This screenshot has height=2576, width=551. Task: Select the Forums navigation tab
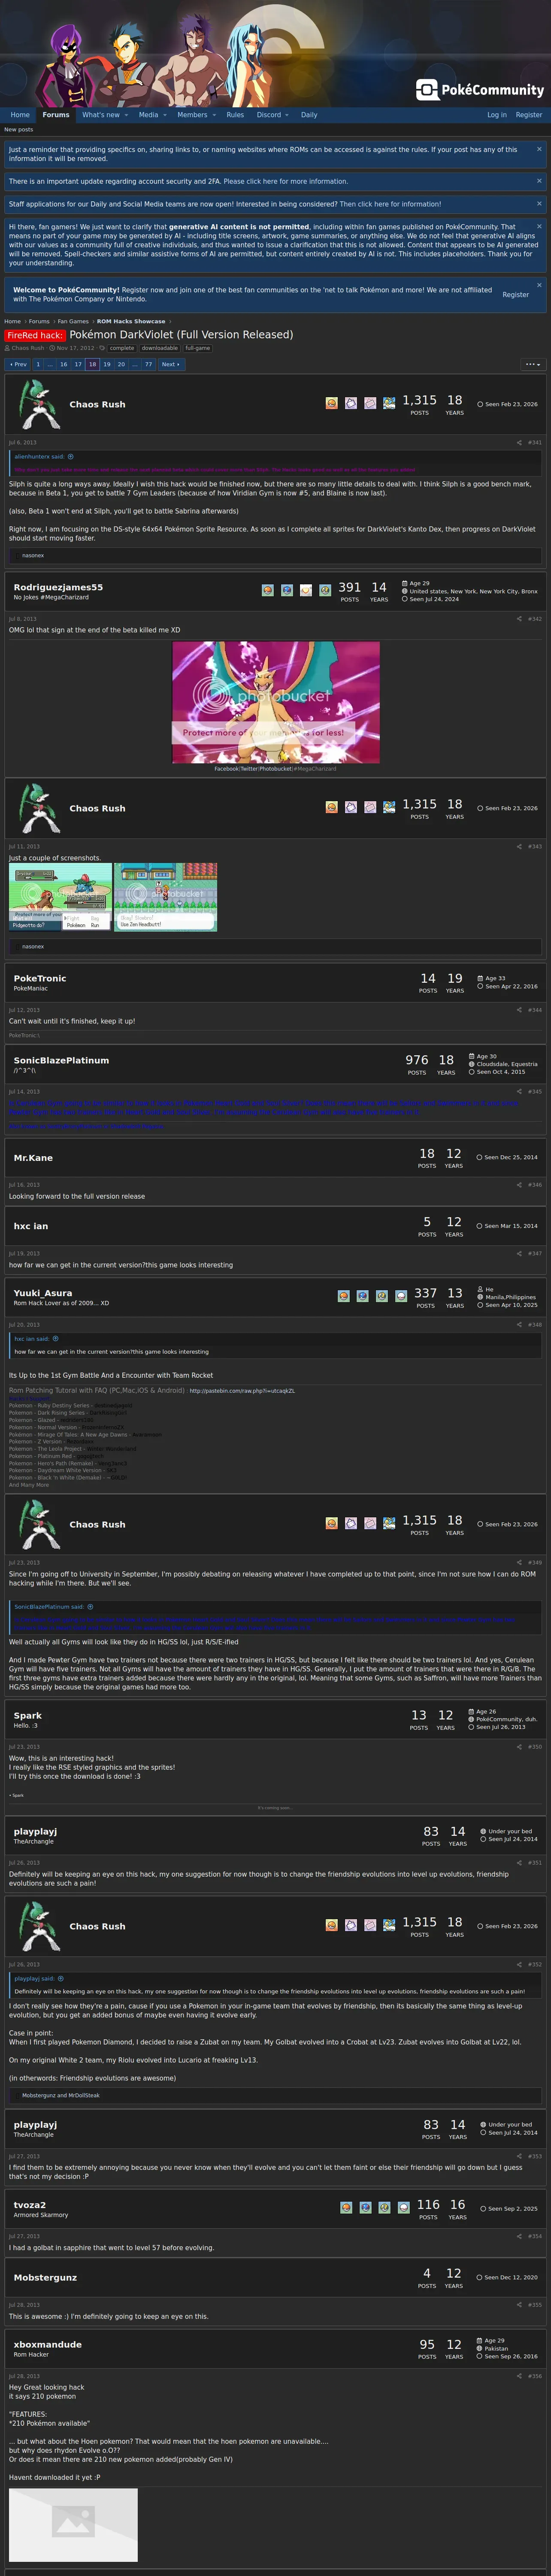(x=56, y=115)
